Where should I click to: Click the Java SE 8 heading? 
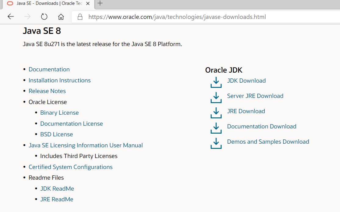tap(42, 31)
